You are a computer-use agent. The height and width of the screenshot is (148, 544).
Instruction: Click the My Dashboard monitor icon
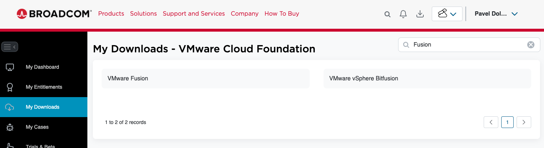click(x=10, y=67)
